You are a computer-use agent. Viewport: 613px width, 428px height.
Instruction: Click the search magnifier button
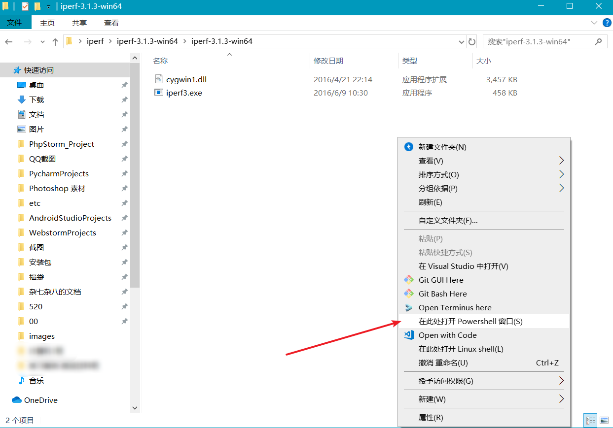coord(598,41)
